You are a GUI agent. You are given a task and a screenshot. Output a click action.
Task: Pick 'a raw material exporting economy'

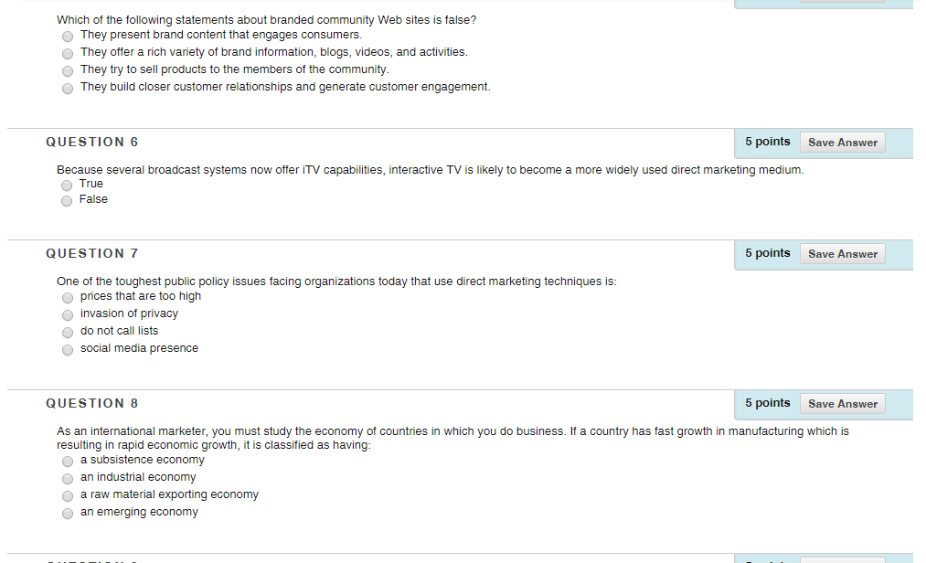pyautogui.click(x=68, y=496)
